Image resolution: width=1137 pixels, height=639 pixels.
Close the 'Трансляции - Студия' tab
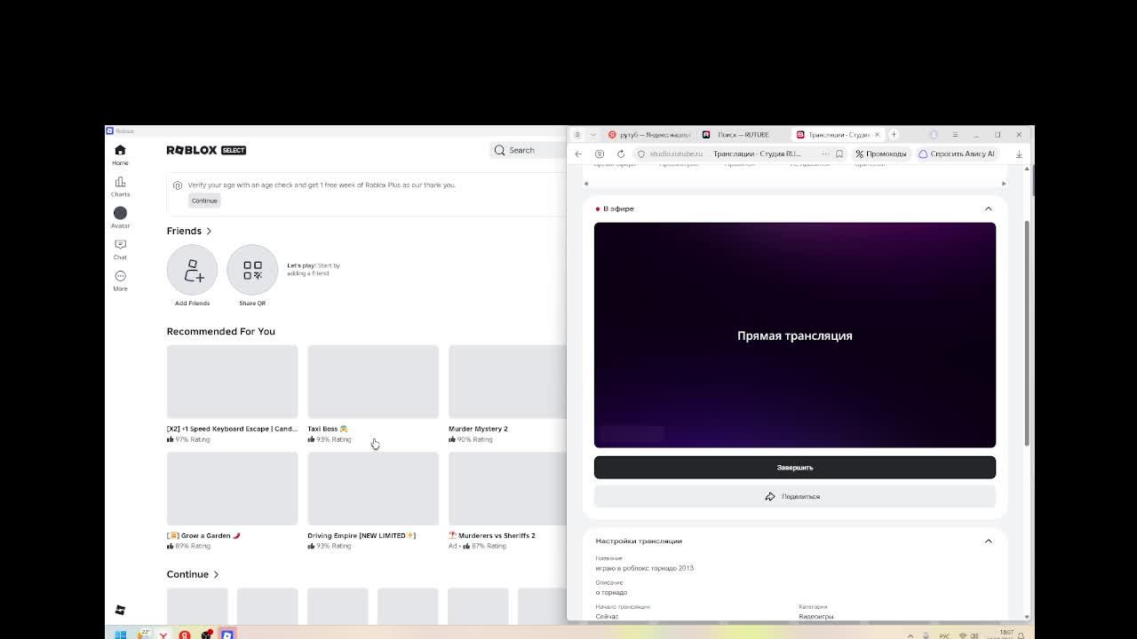click(877, 135)
